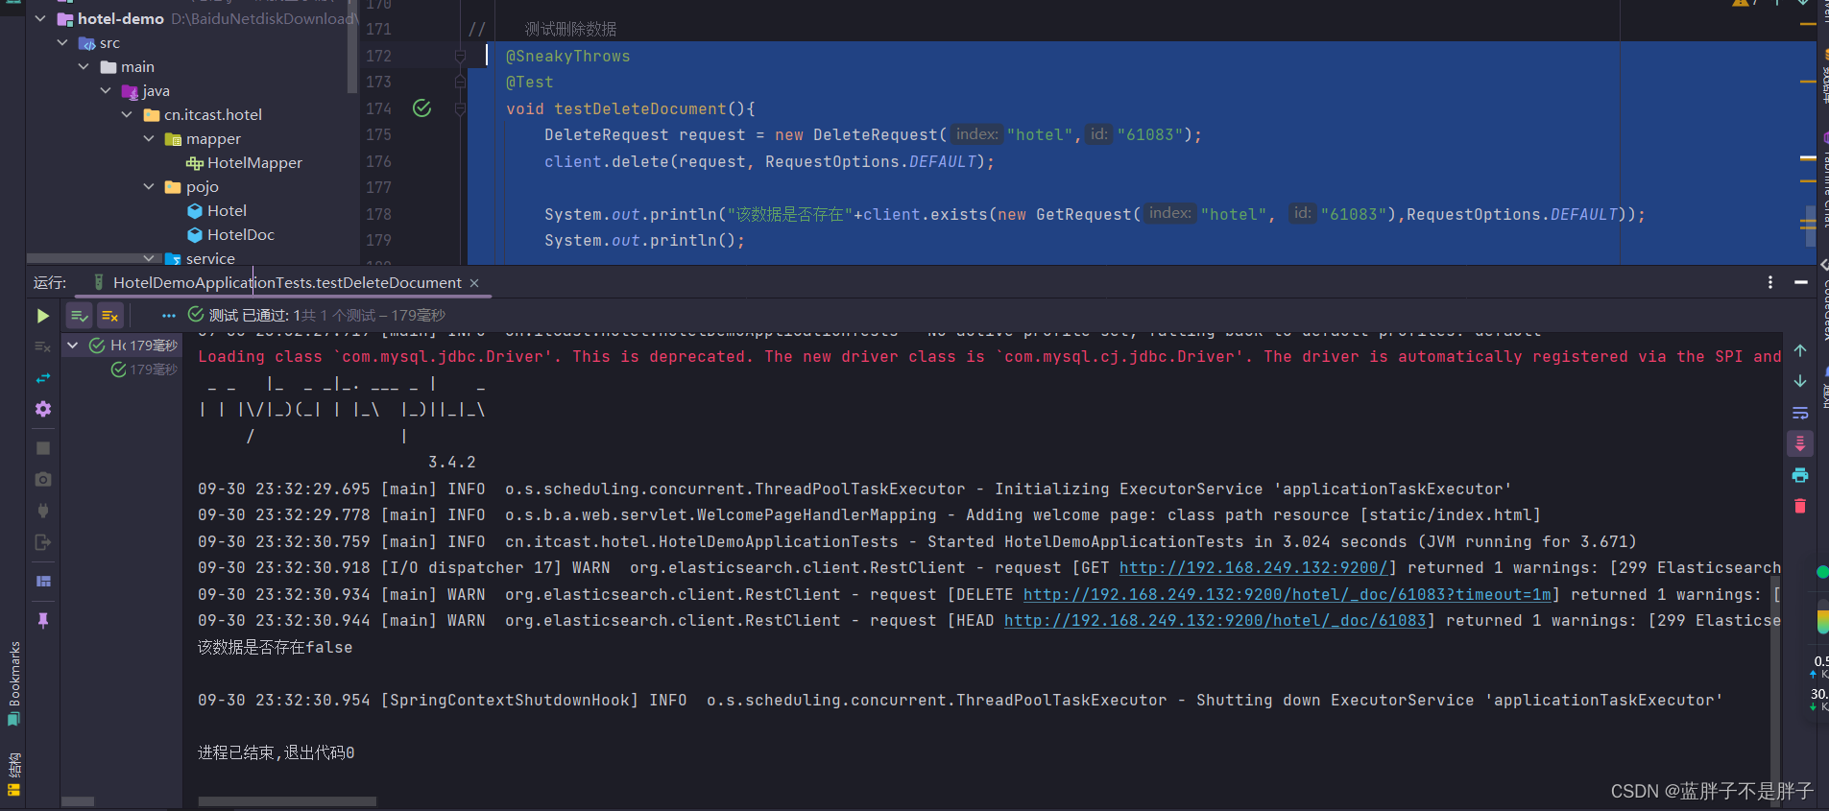Pin the run tab with pin icon
This screenshot has width=1829, height=811.
(42, 620)
